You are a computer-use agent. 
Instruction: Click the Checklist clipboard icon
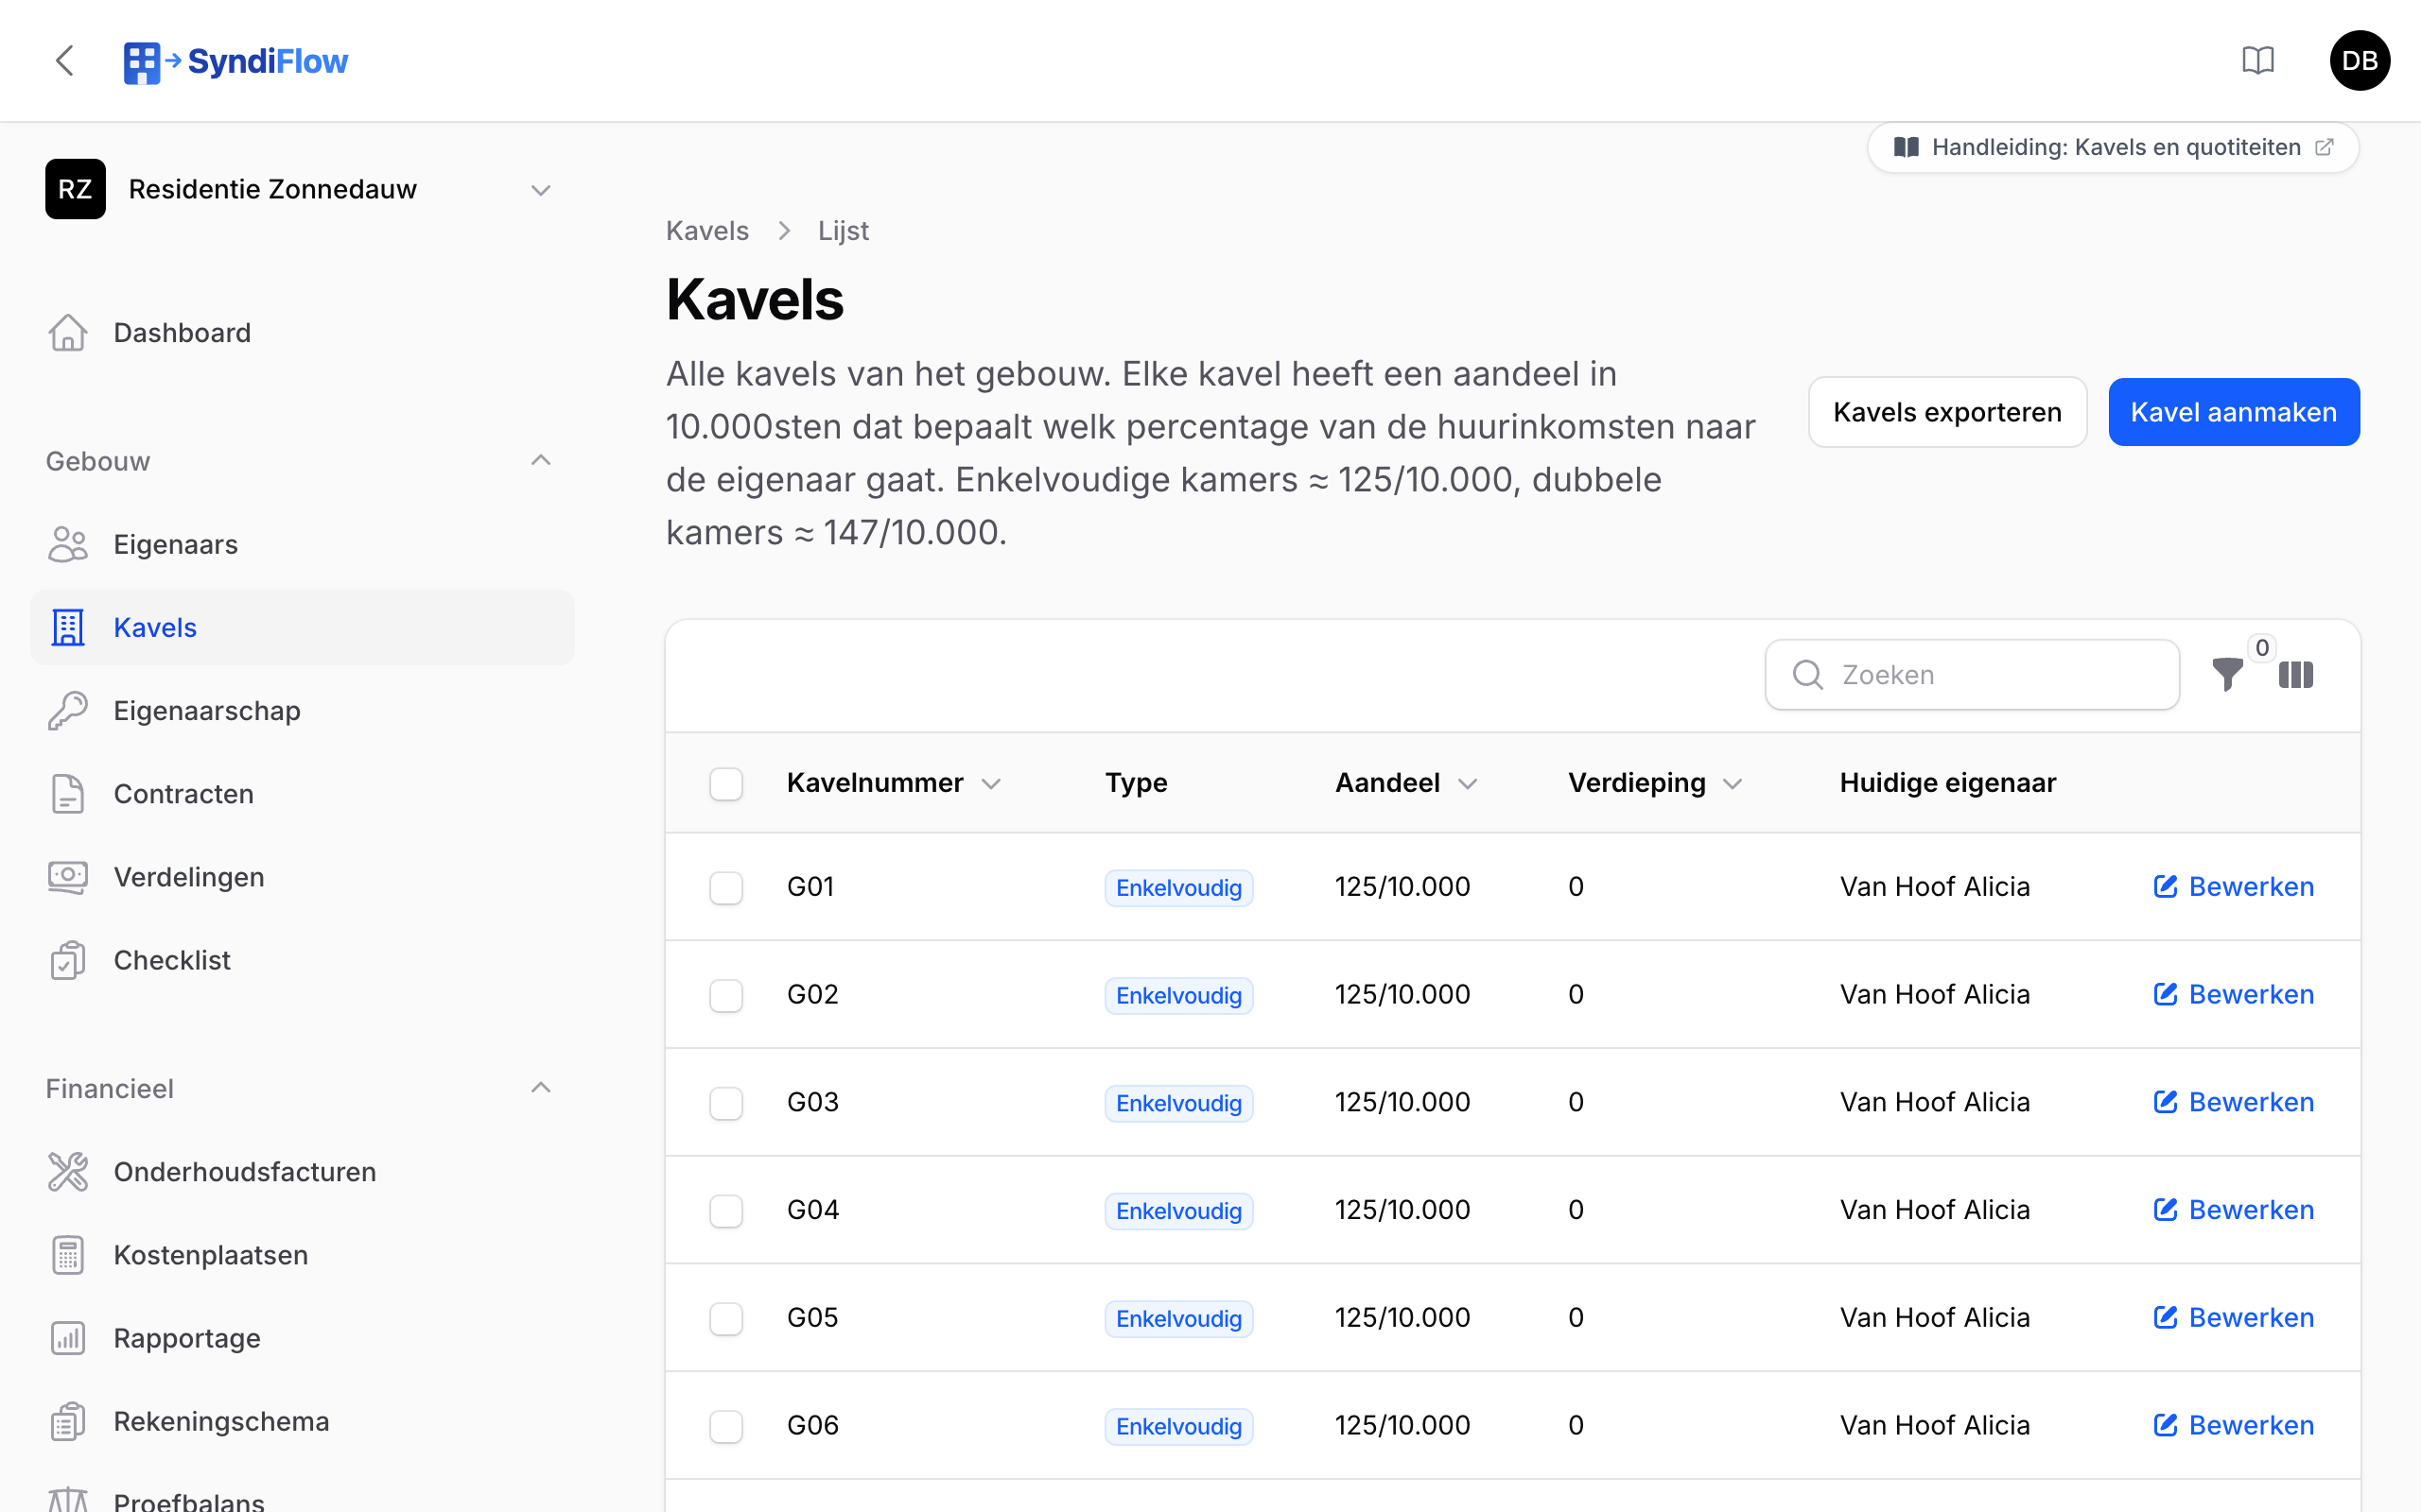point(67,960)
